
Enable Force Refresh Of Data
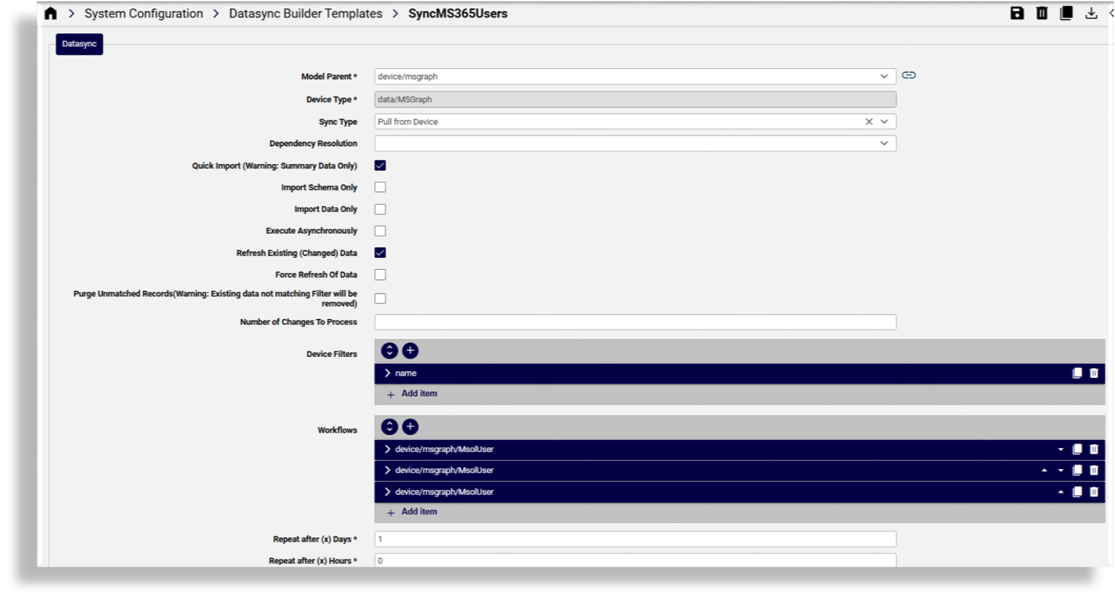pyautogui.click(x=380, y=274)
